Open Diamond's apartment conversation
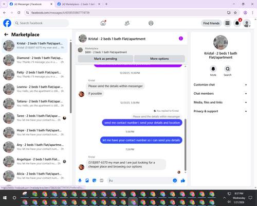This screenshot has width=257, height=206. [x=34, y=60]
